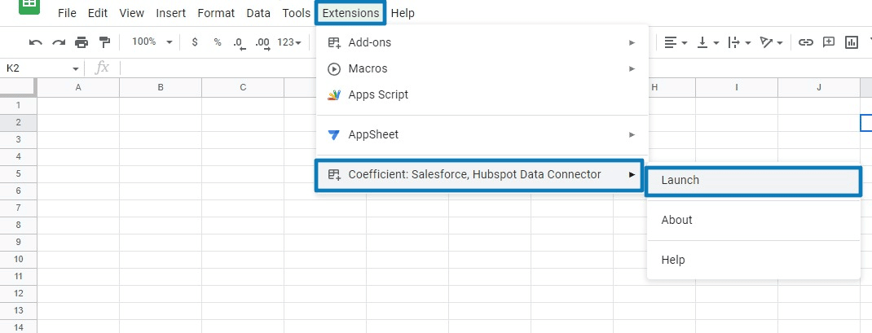Open the View menu
Viewport: 872px width, 333px height.
[x=132, y=13]
